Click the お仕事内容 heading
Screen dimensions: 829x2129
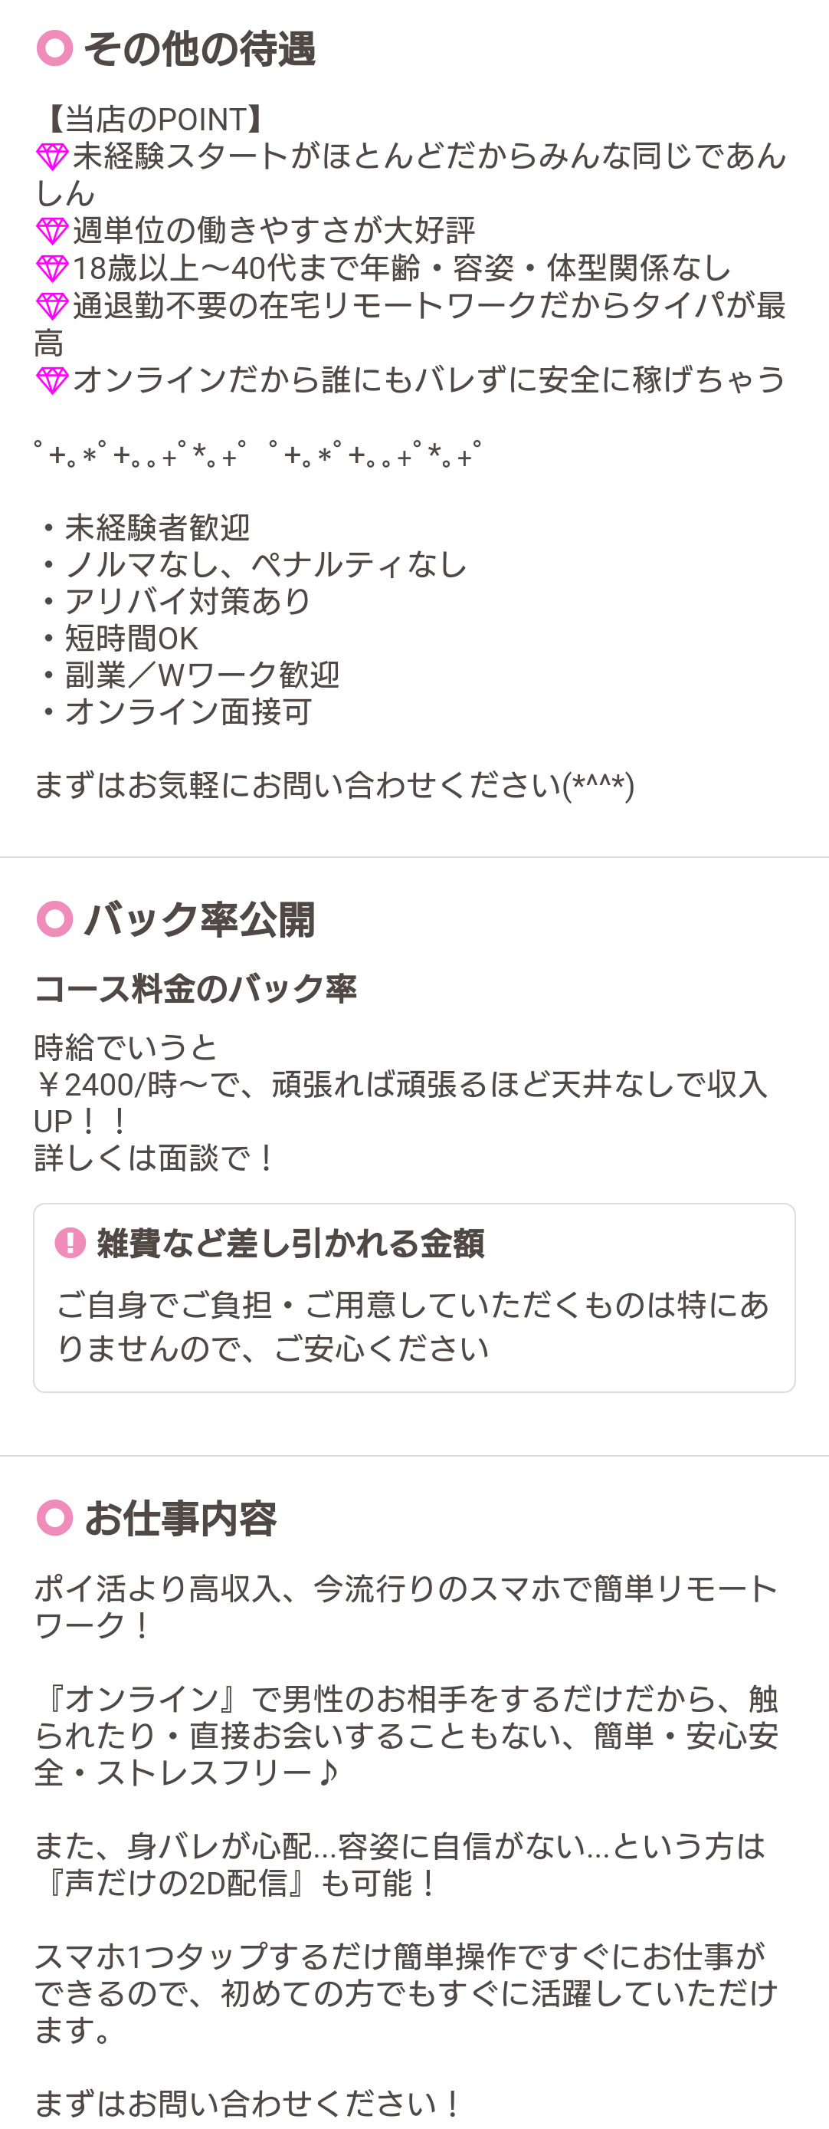(180, 1517)
